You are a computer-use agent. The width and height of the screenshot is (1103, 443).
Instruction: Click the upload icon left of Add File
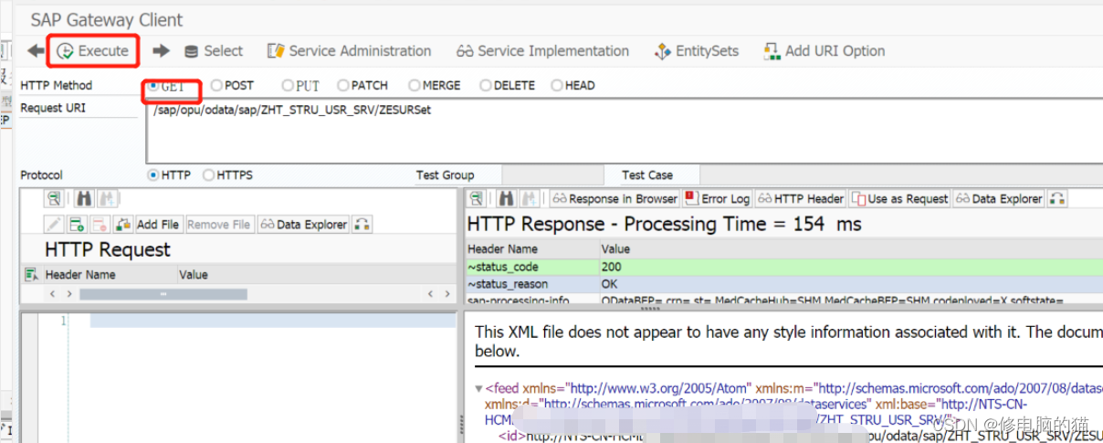tap(123, 225)
